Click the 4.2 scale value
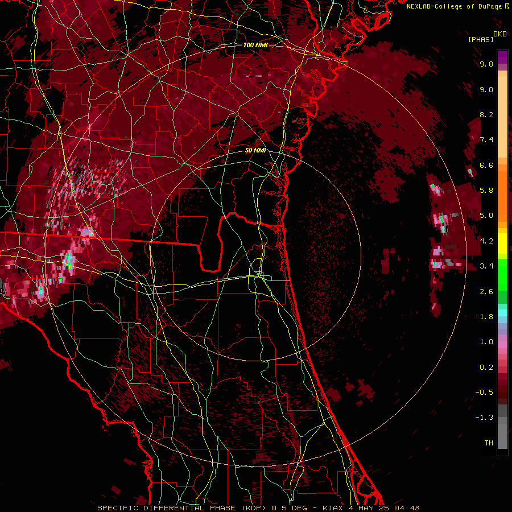The image size is (512, 512). pos(486,241)
